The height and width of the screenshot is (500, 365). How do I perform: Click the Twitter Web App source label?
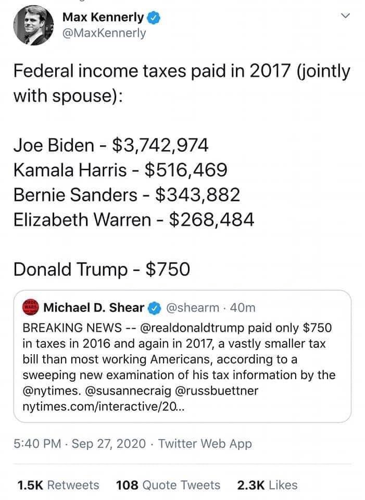tap(205, 444)
